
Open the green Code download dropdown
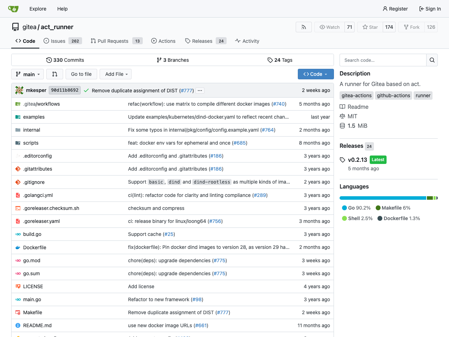(315, 74)
